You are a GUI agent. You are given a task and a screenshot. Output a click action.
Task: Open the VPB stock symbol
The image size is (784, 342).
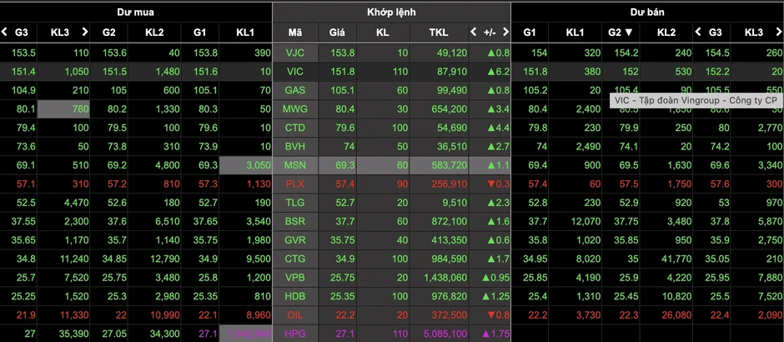click(295, 278)
